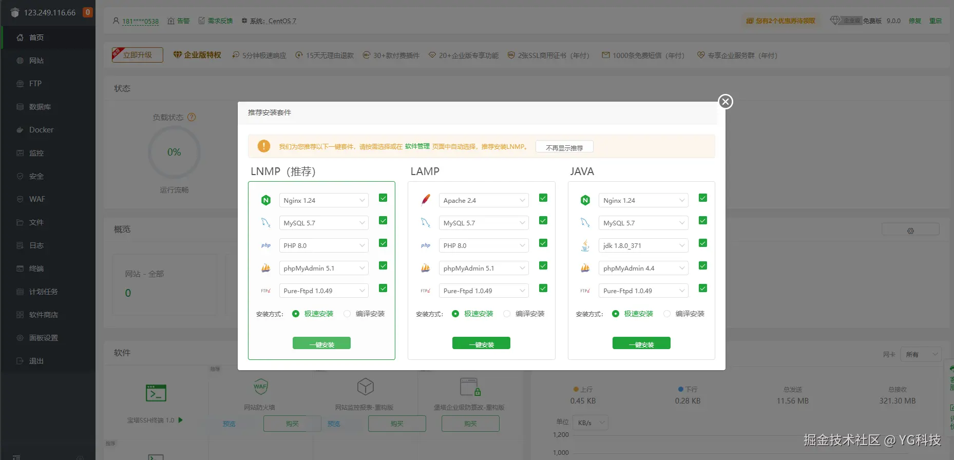954x460 pixels.
Task: Click the 不再显示推荐 button
Action: click(x=564, y=147)
